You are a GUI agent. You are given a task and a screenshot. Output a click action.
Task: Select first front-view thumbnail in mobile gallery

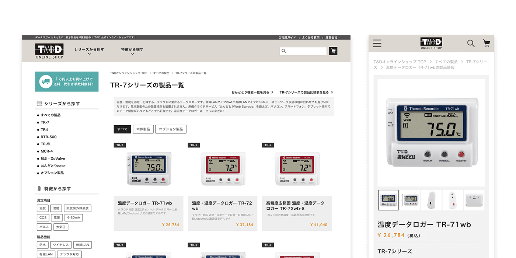[x=388, y=200]
